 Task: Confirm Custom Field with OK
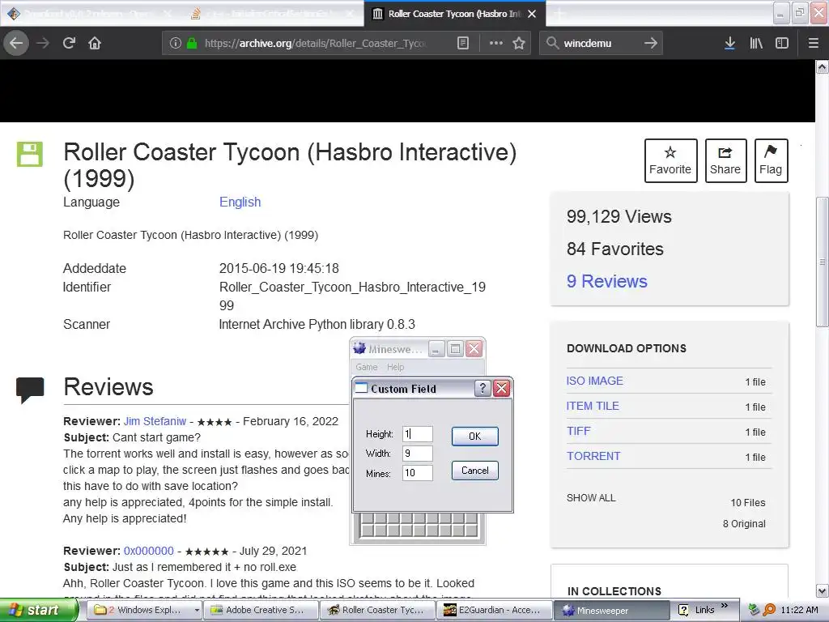click(474, 437)
